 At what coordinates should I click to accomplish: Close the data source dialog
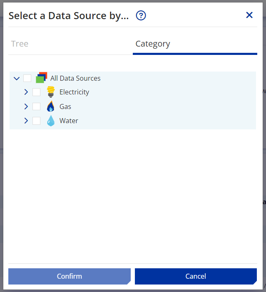(249, 15)
